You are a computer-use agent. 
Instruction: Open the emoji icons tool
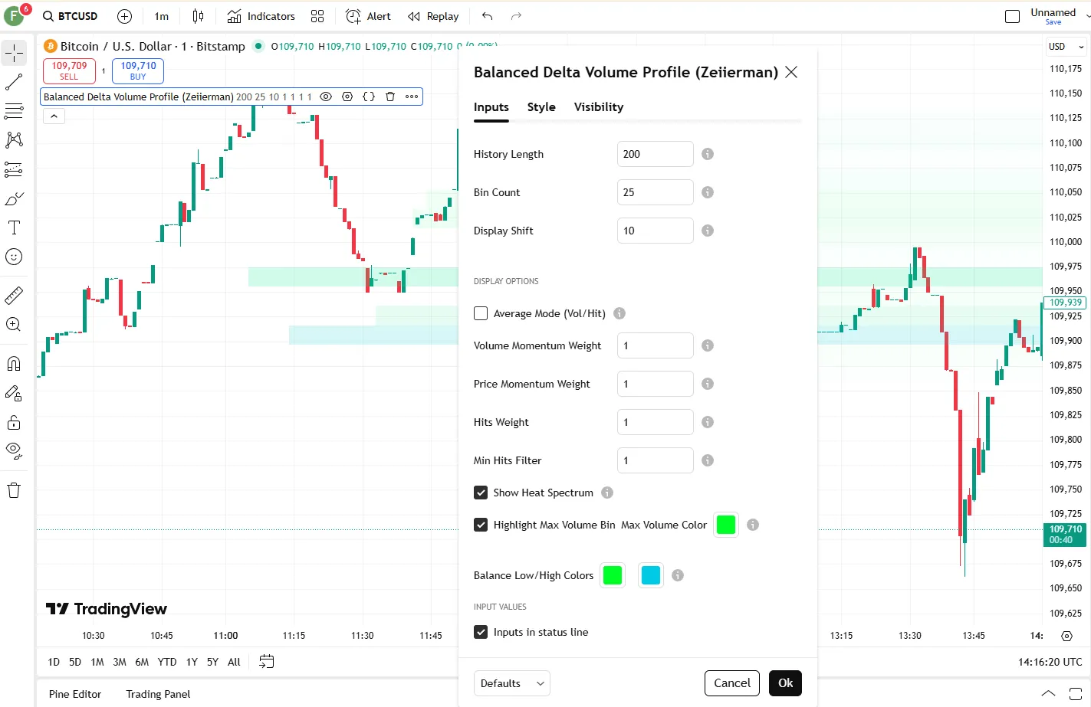click(x=14, y=257)
